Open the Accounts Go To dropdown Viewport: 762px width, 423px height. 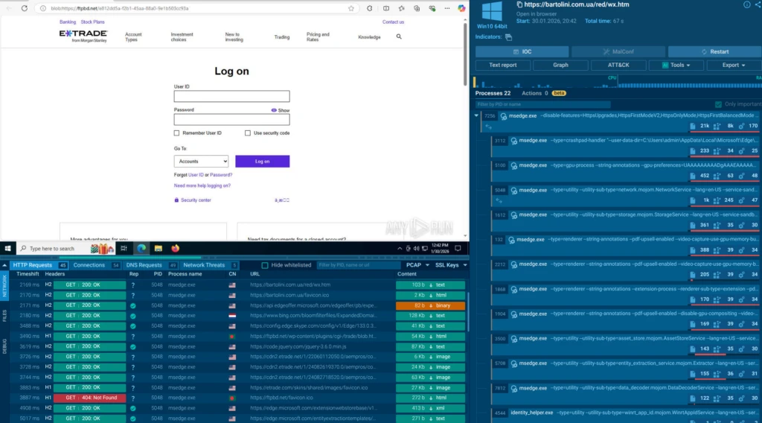202,161
